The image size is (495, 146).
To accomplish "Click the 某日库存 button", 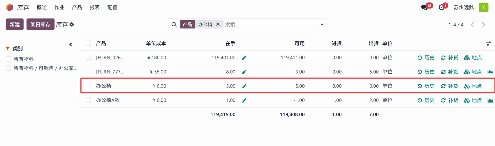I will click(40, 24).
